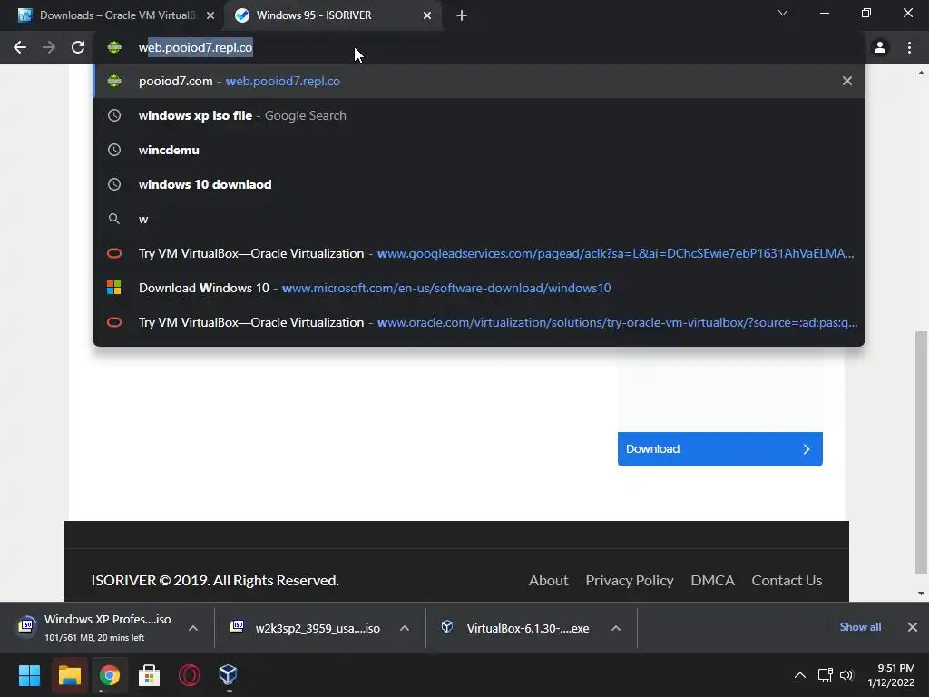Open Microsoft Store from the taskbar
This screenshot has width=929, height=697.
pos(150,675)
